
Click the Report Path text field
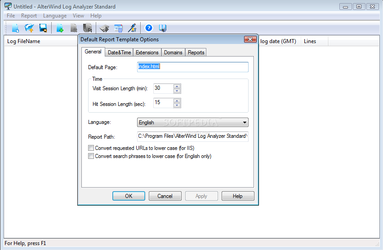click(193, 136)
